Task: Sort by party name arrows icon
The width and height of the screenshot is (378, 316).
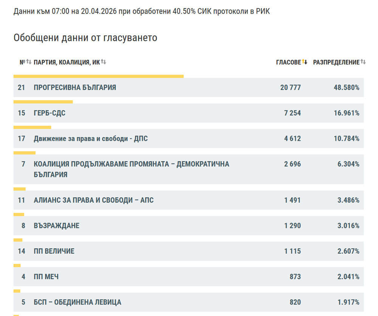Action: point(104,62)
